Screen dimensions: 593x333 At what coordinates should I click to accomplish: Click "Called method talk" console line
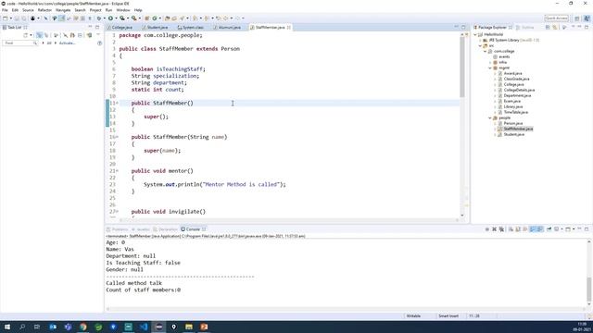click(133, 283)
